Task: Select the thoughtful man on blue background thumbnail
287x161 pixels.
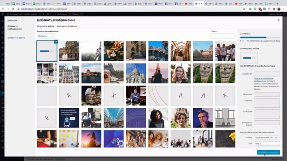Action: pyautogui.click(x=203, y=118)
